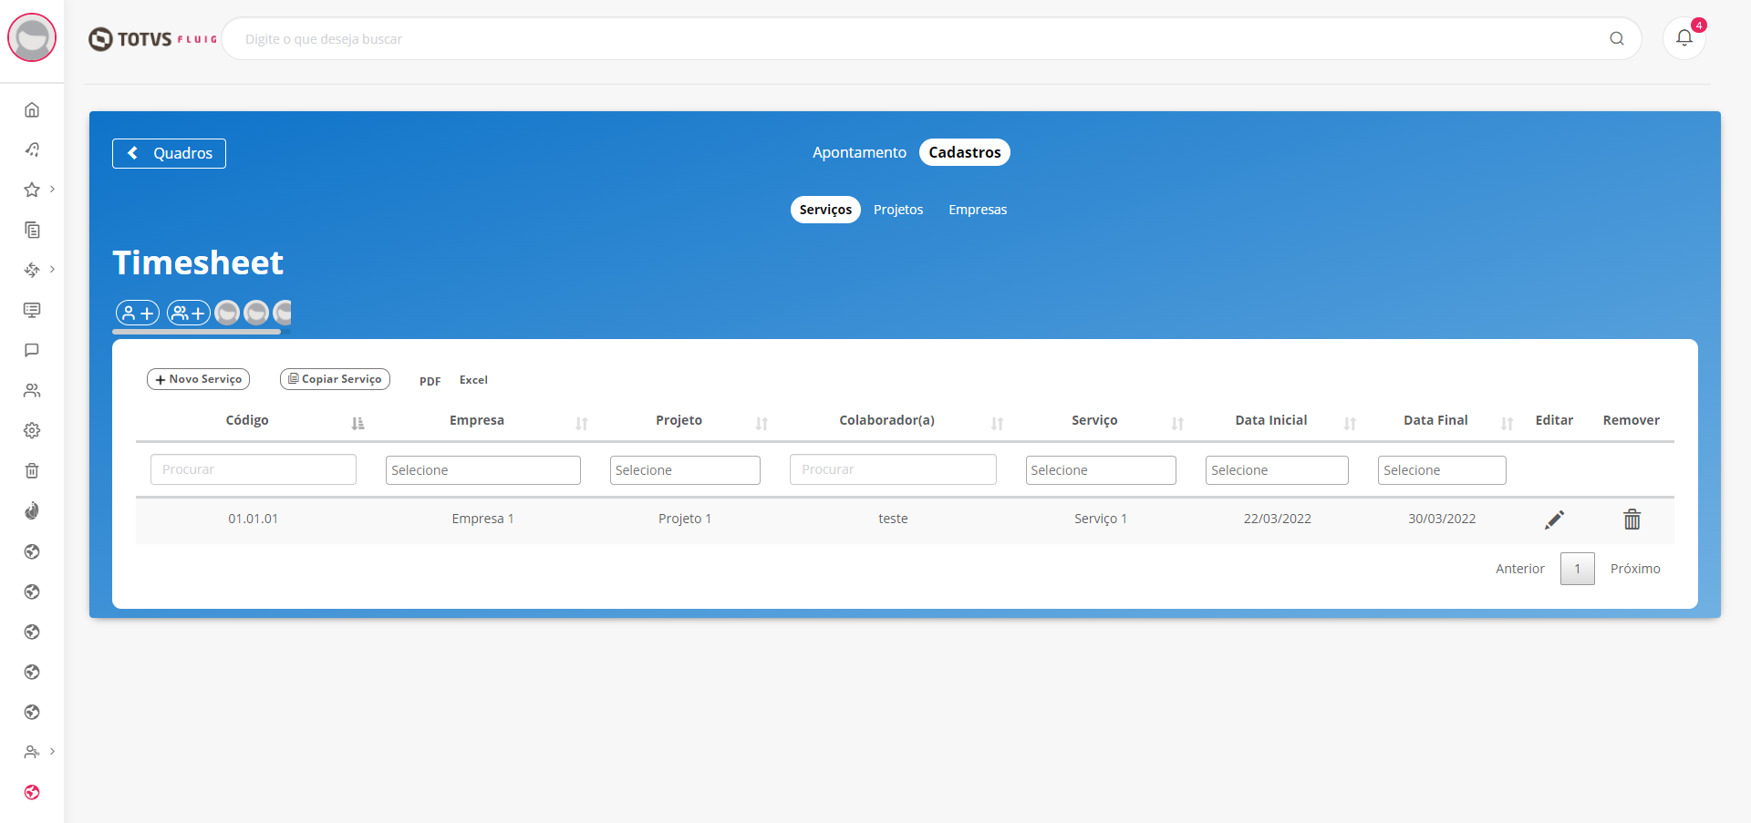
Task: Open the people sidebar icon
Action: (x=32, y=390)
